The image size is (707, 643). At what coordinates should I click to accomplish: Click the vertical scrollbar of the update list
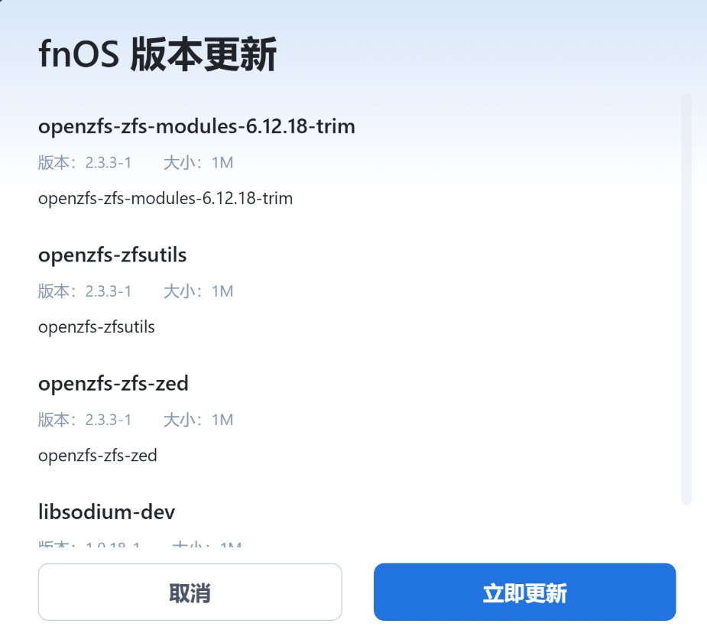(x=686, y=298)
